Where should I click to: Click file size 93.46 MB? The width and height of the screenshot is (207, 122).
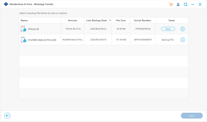[121, 29]
